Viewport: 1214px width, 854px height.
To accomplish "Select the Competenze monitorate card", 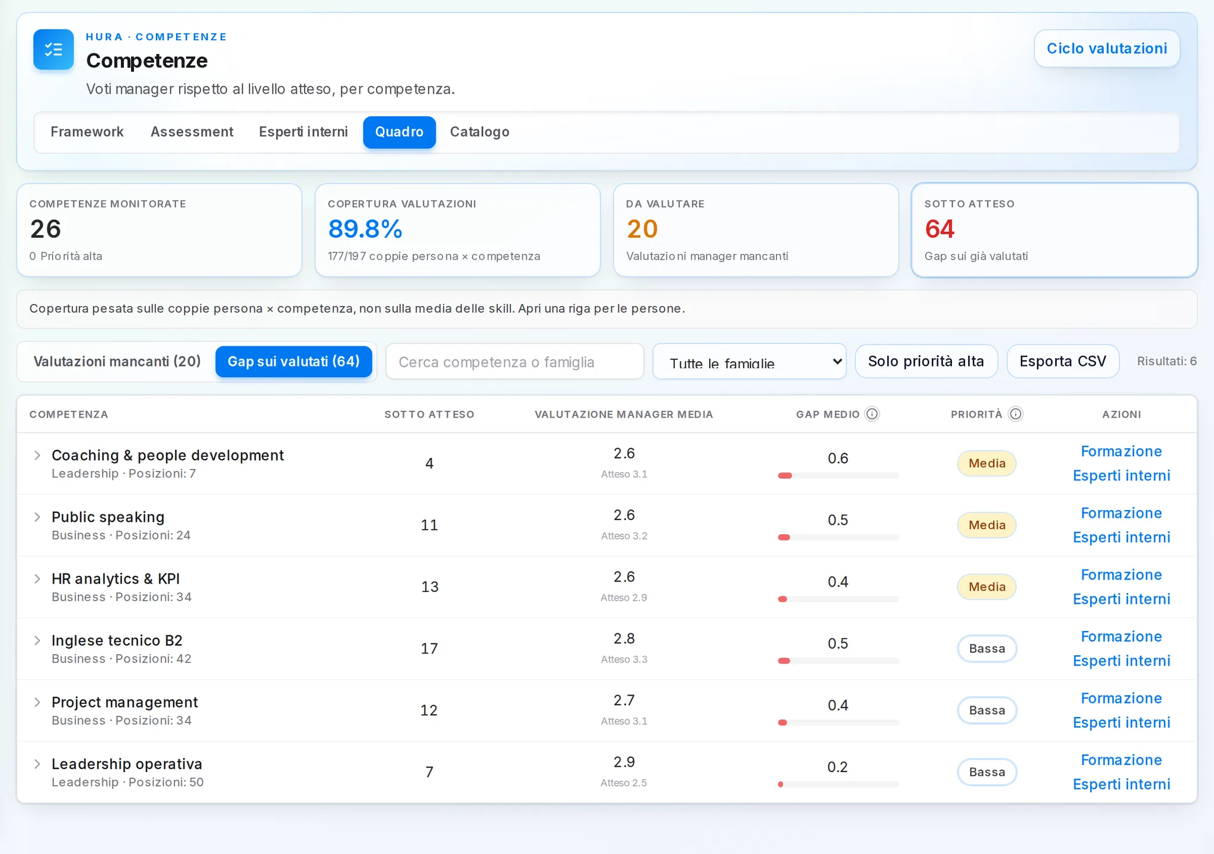I will 159,230.
